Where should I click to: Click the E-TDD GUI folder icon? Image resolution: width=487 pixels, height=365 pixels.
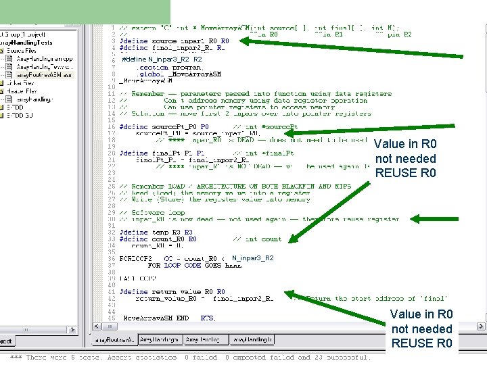point(1,116)
